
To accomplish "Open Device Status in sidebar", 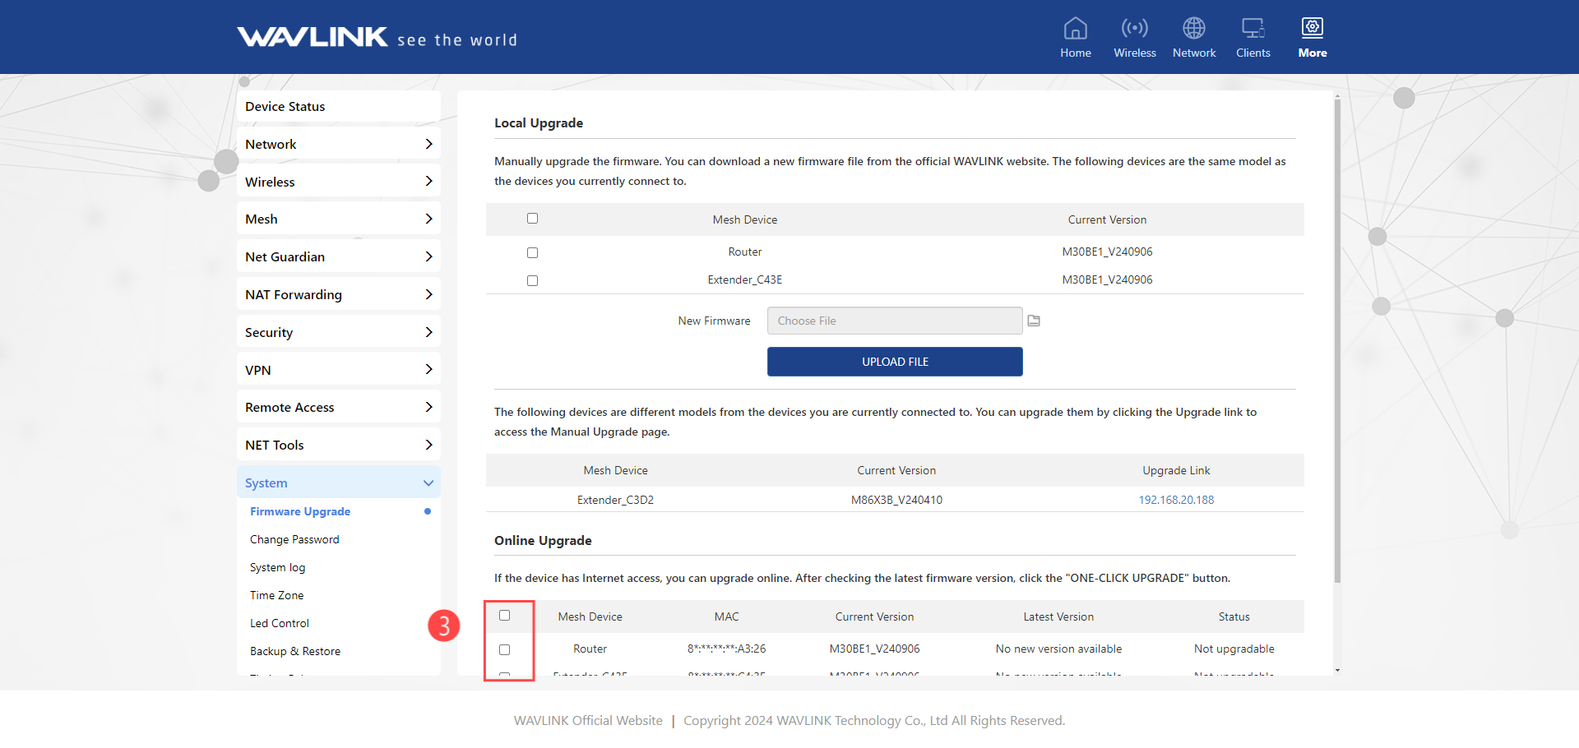I will pyautogui.click(x=338, y=106).
